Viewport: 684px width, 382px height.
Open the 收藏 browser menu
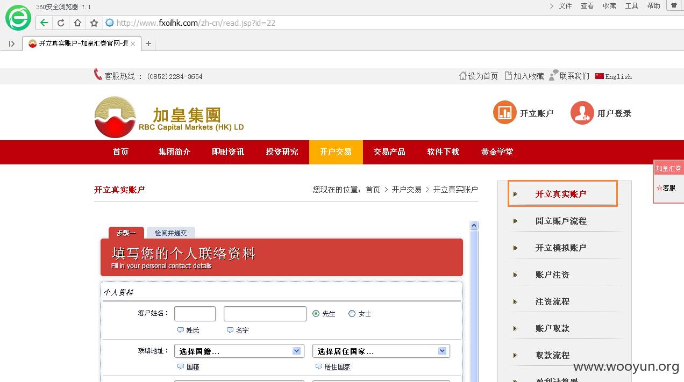click(609, 6)
